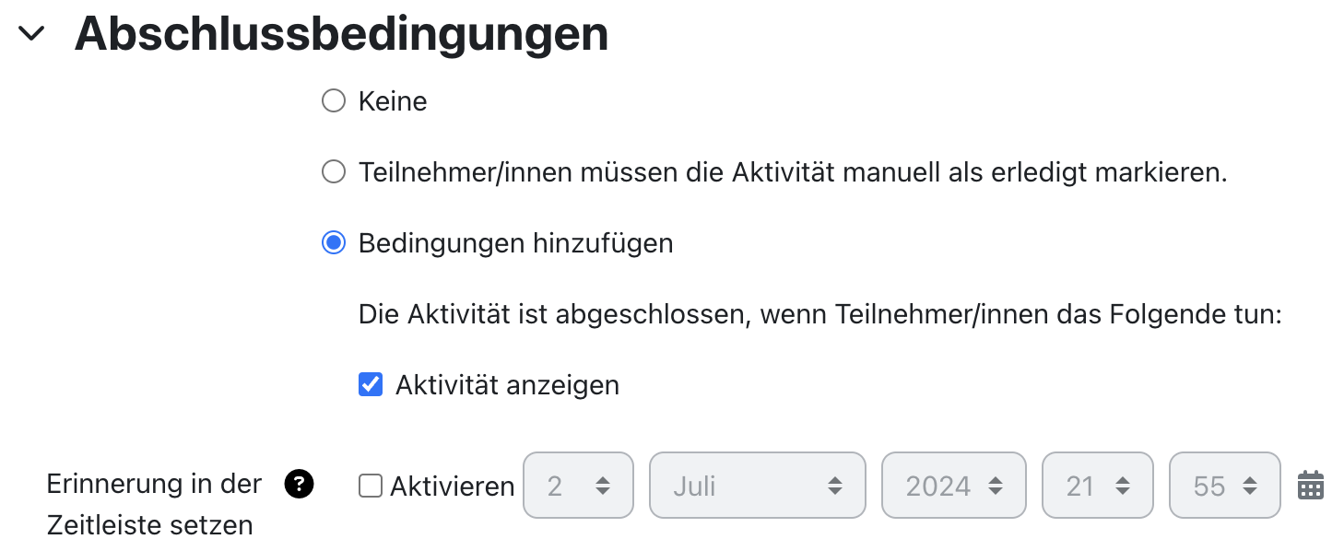Click the Aktivität anzeigen label text

coord(506,384)
